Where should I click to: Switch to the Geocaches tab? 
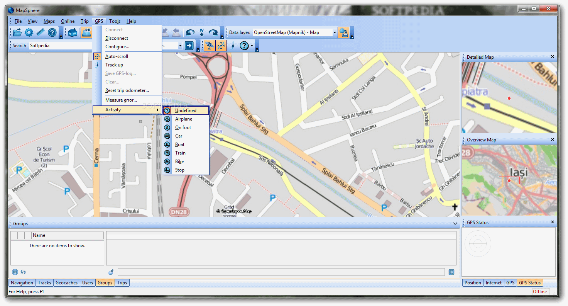[x=67, y=283]
